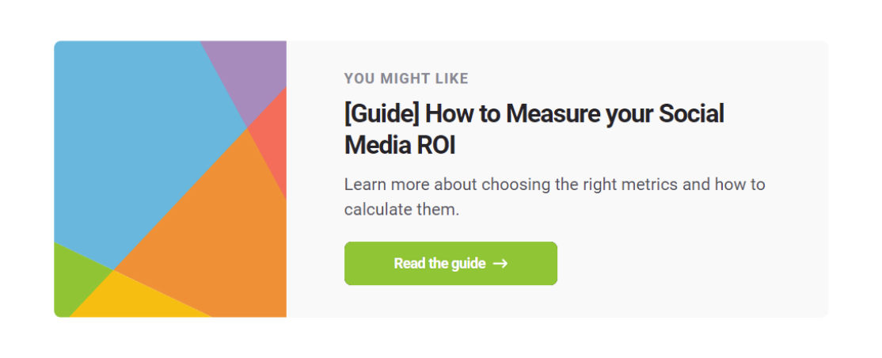Screen dimensions: 882x358
Task: Click the calculate them. description line
Action: (x=401, y=210)
